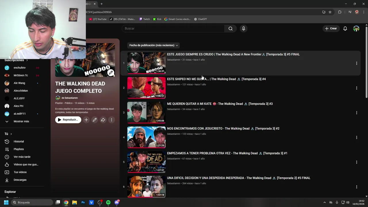Open options for EMPEZAMOS A TENER PROBLEMA video
The height and width of the screenshot is (207, 368).
click(356, 162)
